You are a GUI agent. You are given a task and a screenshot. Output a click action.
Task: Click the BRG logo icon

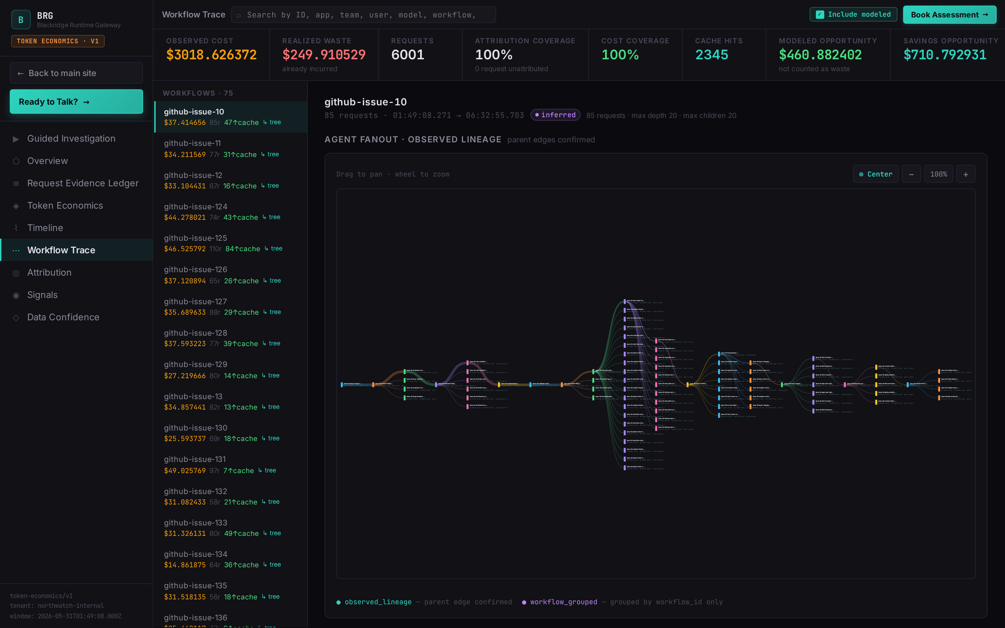pyautogui.click(x=21, y=20)
